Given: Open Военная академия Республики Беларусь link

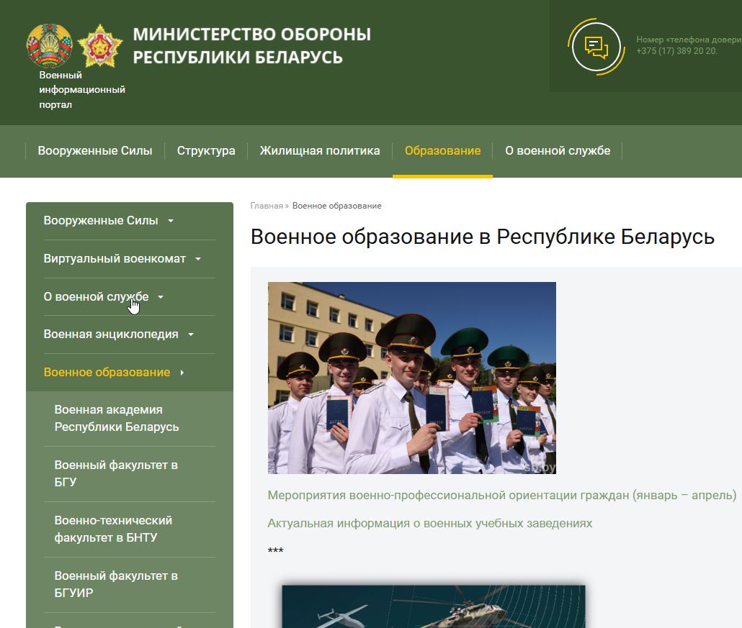Looking at the screenshot, I should click(x=117, y=419).
